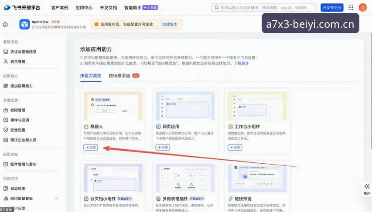Open 成员管理 in sidebar
This screenshot has height=212, width=372.
point(14,61)
